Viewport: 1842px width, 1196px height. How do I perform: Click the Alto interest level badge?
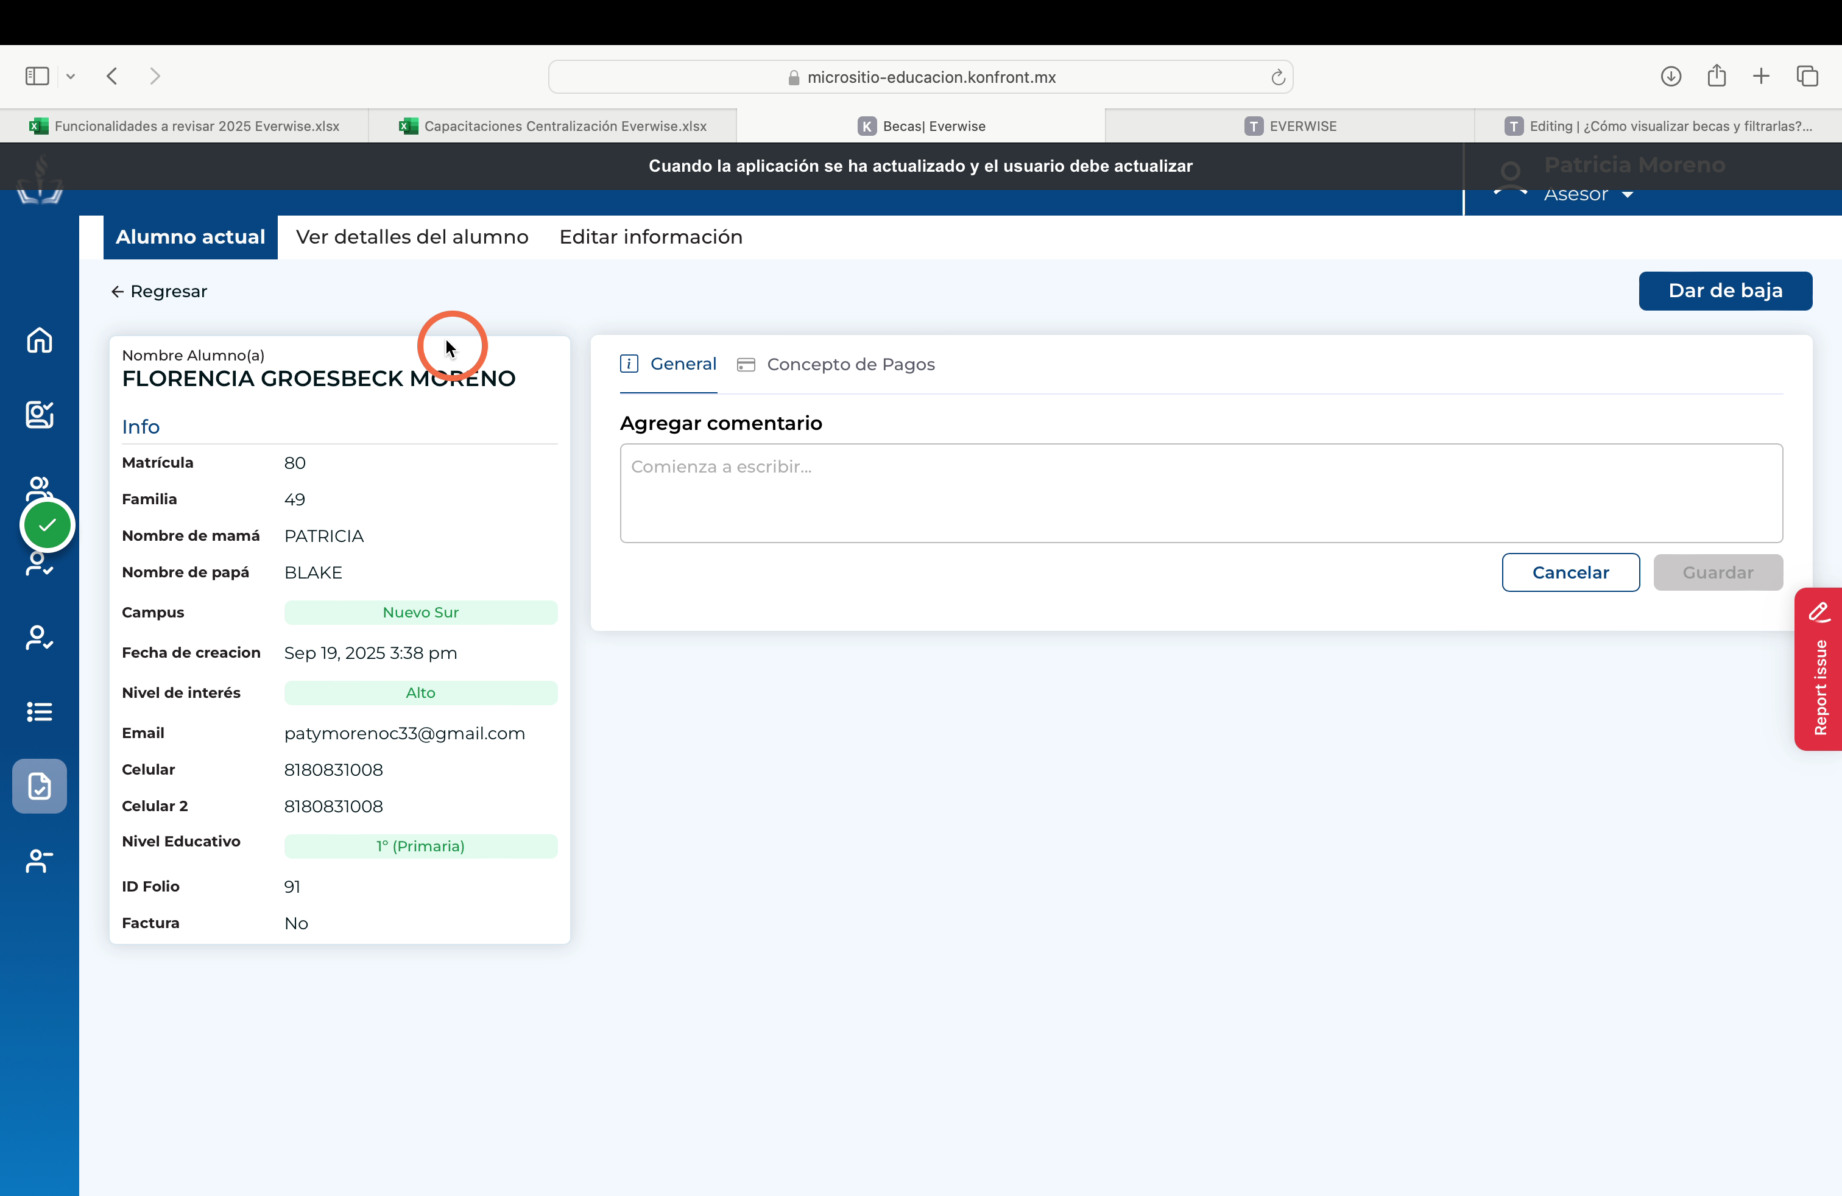pyautogui.click(x=420, y=693)
